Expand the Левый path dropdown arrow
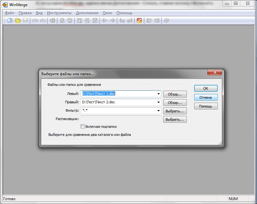The width and height of the screenshot is (257, 204). (158, 94)
